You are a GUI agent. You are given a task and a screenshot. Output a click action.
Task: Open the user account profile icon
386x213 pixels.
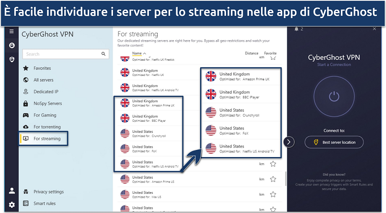point(11,191)
